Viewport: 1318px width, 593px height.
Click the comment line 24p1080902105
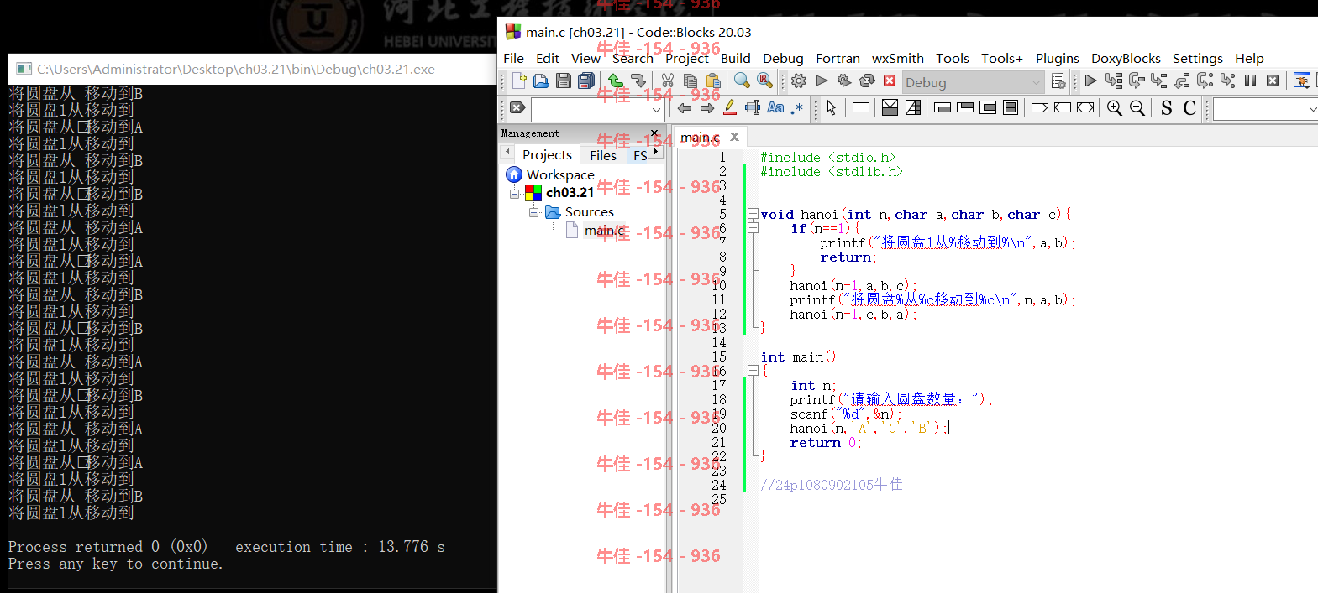tap(832, 485)
